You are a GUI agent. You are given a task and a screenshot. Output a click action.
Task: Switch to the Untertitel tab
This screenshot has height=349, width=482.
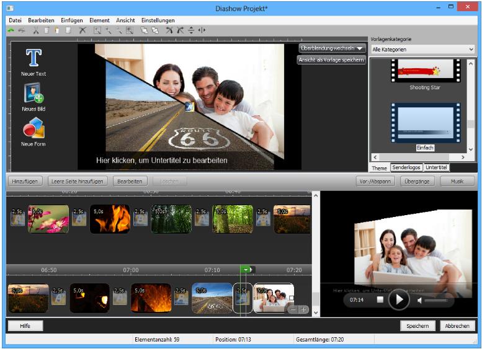tap(436, 168)
